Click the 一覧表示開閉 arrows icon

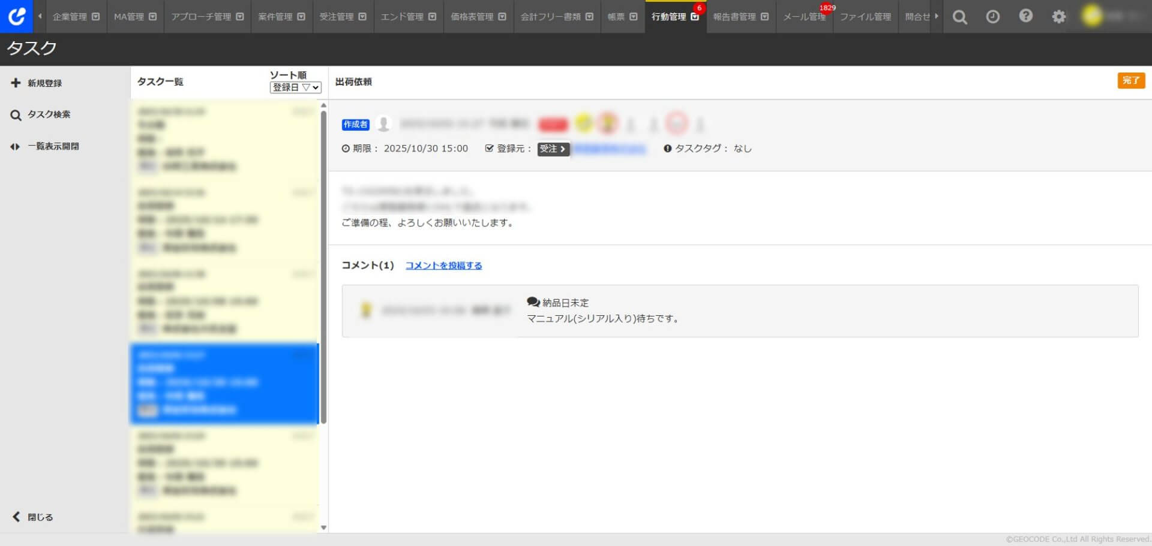tap(16, 146)
